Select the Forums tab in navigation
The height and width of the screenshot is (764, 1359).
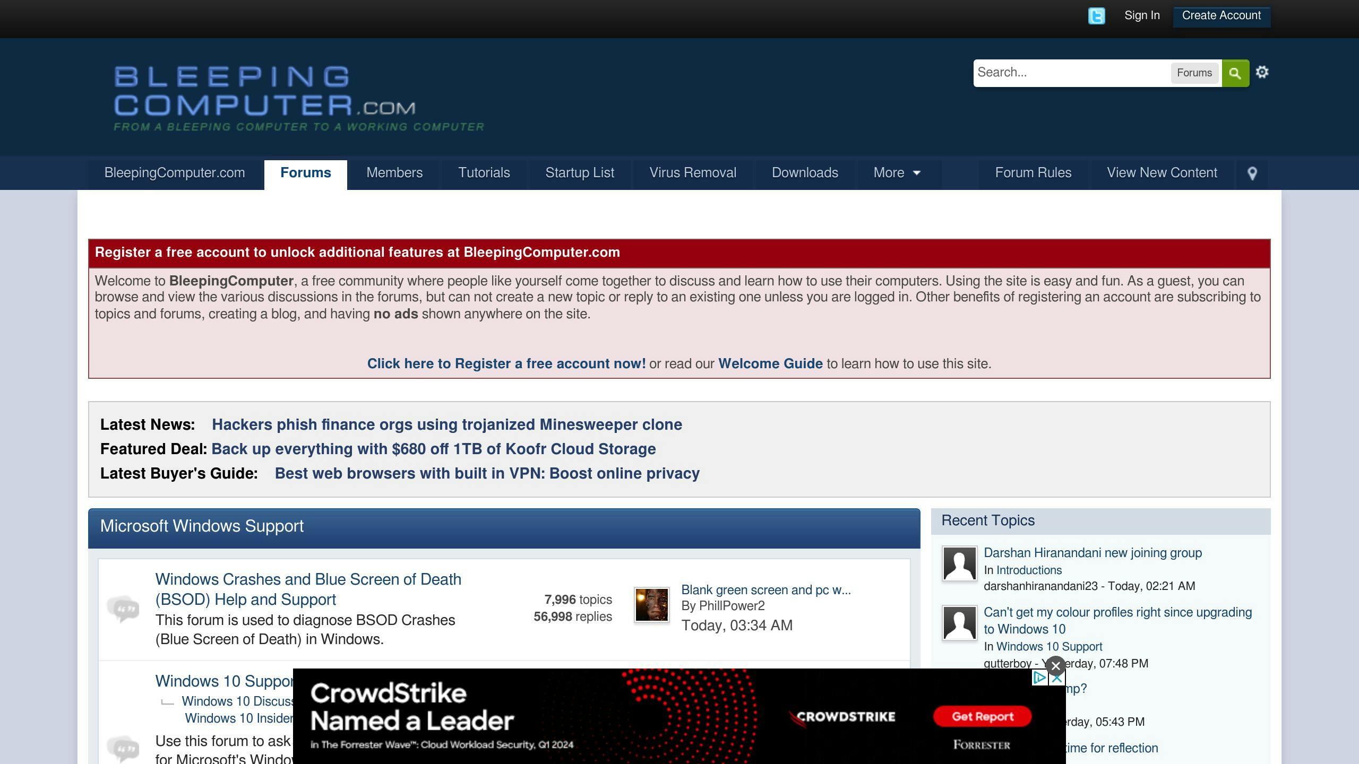point(305,172)
